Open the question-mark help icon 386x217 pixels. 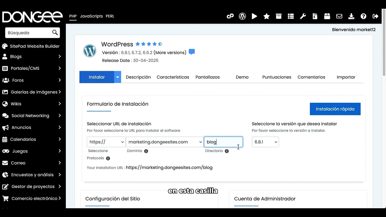[363, 16]
